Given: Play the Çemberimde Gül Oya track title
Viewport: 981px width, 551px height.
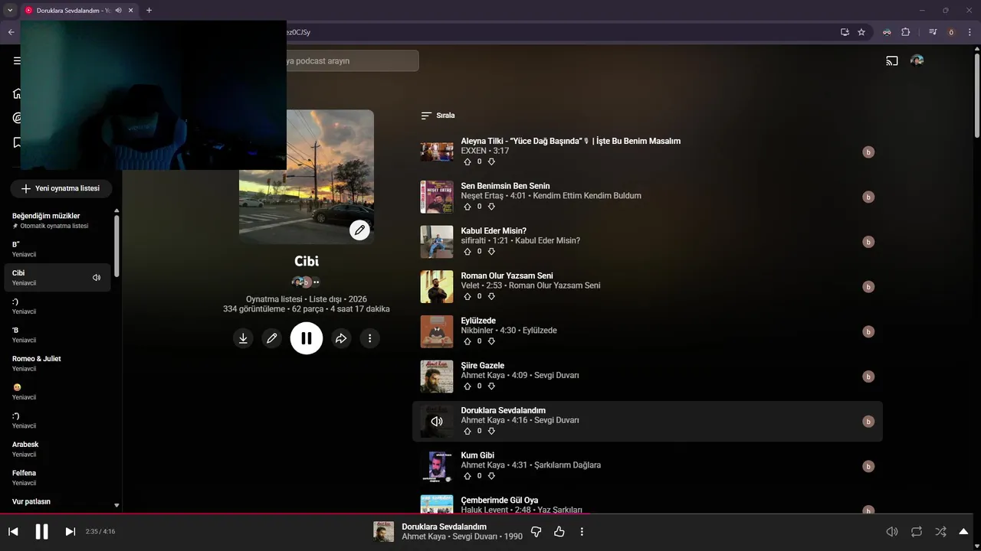Looking at the screenshot, I should point(499,500).
